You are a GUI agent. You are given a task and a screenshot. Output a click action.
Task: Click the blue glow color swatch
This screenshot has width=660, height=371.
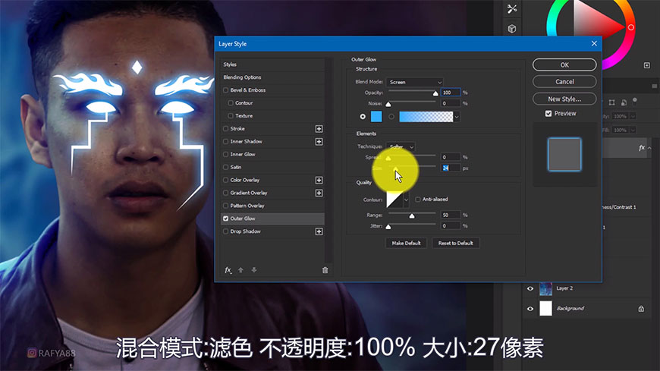376,116
